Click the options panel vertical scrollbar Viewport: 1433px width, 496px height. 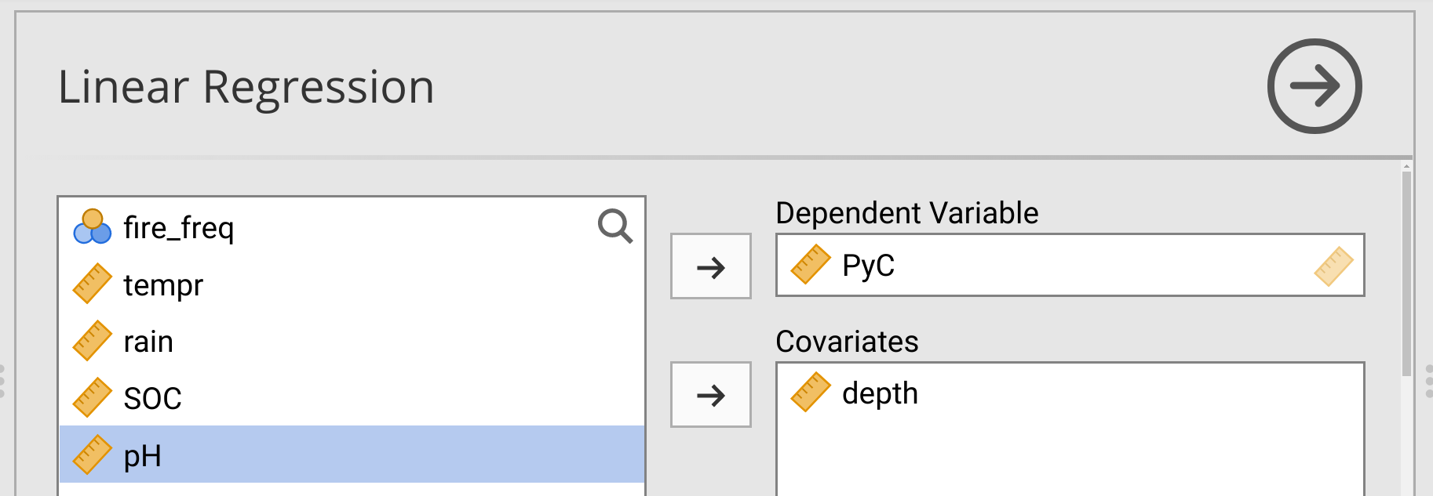click(x=1406, y=274)
